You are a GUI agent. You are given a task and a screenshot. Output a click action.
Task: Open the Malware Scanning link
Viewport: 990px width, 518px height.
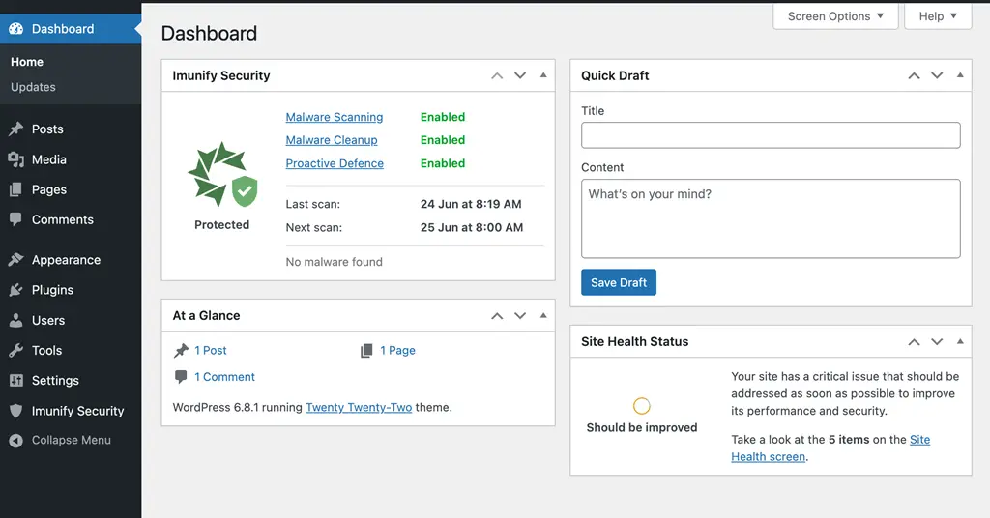(334, 117)
